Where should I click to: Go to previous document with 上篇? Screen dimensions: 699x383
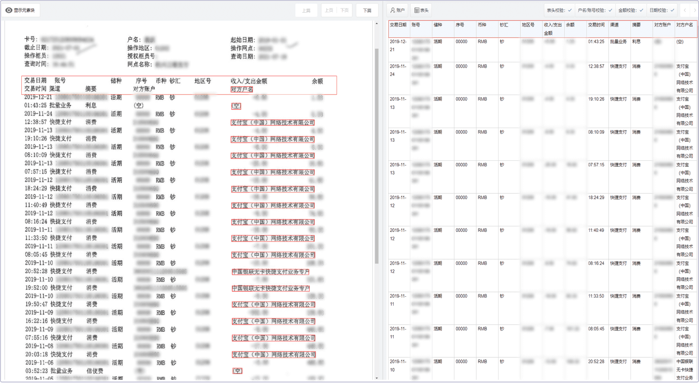pos(306,10)
